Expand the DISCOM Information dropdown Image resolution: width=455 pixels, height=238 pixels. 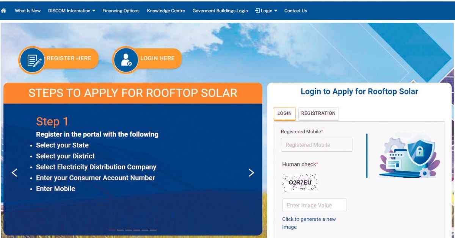click(72, 11)
